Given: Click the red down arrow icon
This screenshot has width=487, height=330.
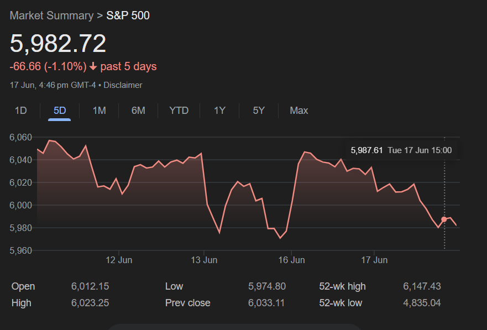Looking at the screenshot, I should (93, 67).
